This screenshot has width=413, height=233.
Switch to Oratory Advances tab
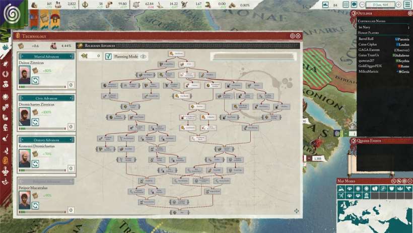pos(46,140)
